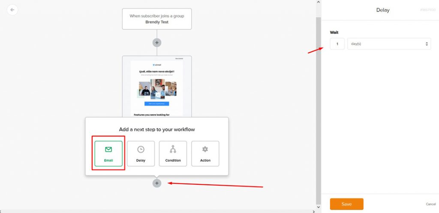Click plus button below the trigger box
Screen dimensions: 439x213
157,43
